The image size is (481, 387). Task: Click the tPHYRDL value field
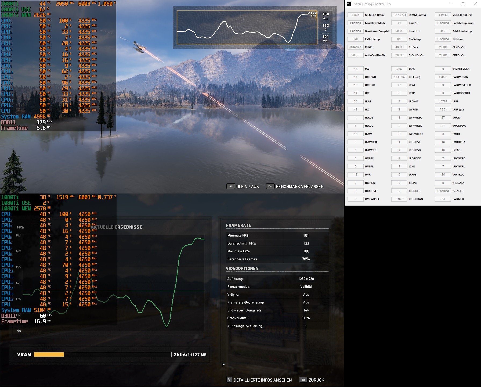pos(443,174)
